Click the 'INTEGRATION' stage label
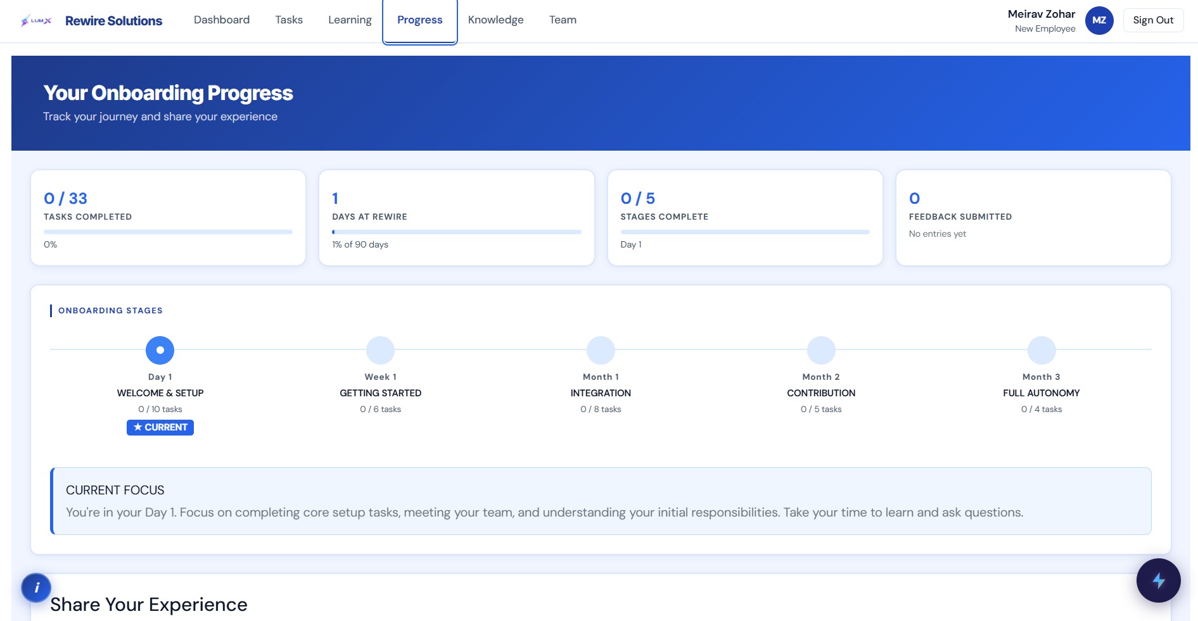 click(601, 393)
